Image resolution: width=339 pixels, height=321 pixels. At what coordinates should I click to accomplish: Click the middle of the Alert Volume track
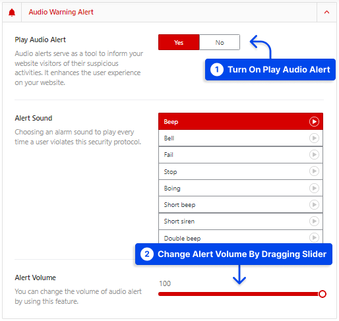point(241,294)
